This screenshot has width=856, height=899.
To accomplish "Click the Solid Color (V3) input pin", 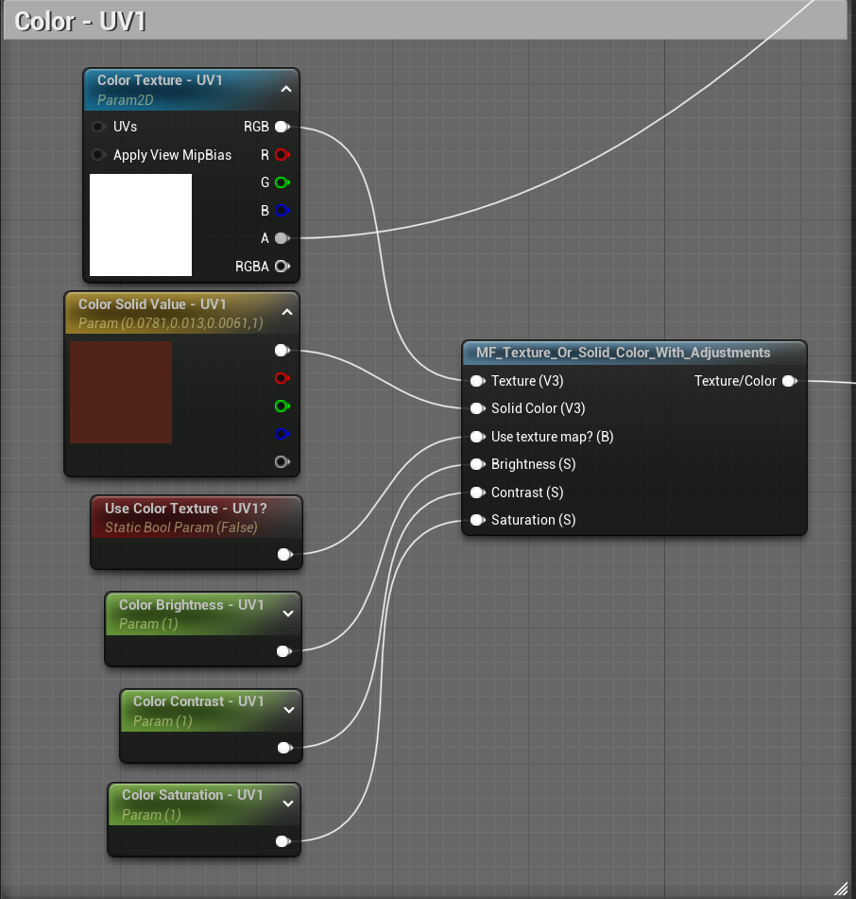I will tap(477, 408).
